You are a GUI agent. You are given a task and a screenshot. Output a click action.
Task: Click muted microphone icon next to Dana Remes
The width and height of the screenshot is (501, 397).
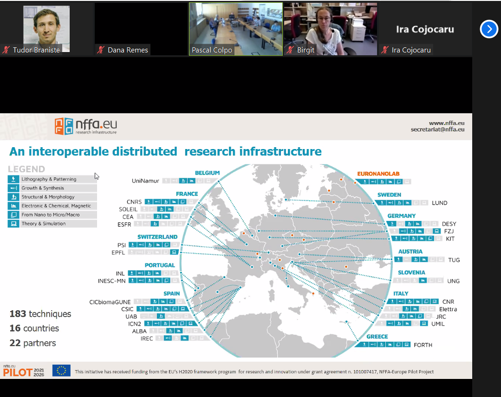[x=101, y=50]
